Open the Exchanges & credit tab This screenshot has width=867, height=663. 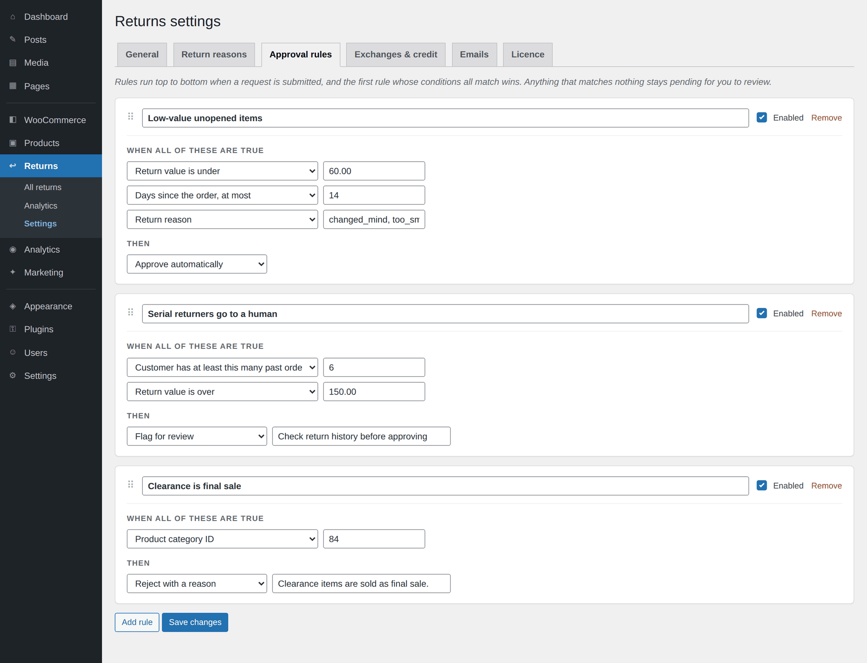[x=396, y=54]
